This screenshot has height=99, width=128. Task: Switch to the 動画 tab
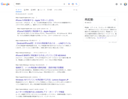(x=33, y=10)
